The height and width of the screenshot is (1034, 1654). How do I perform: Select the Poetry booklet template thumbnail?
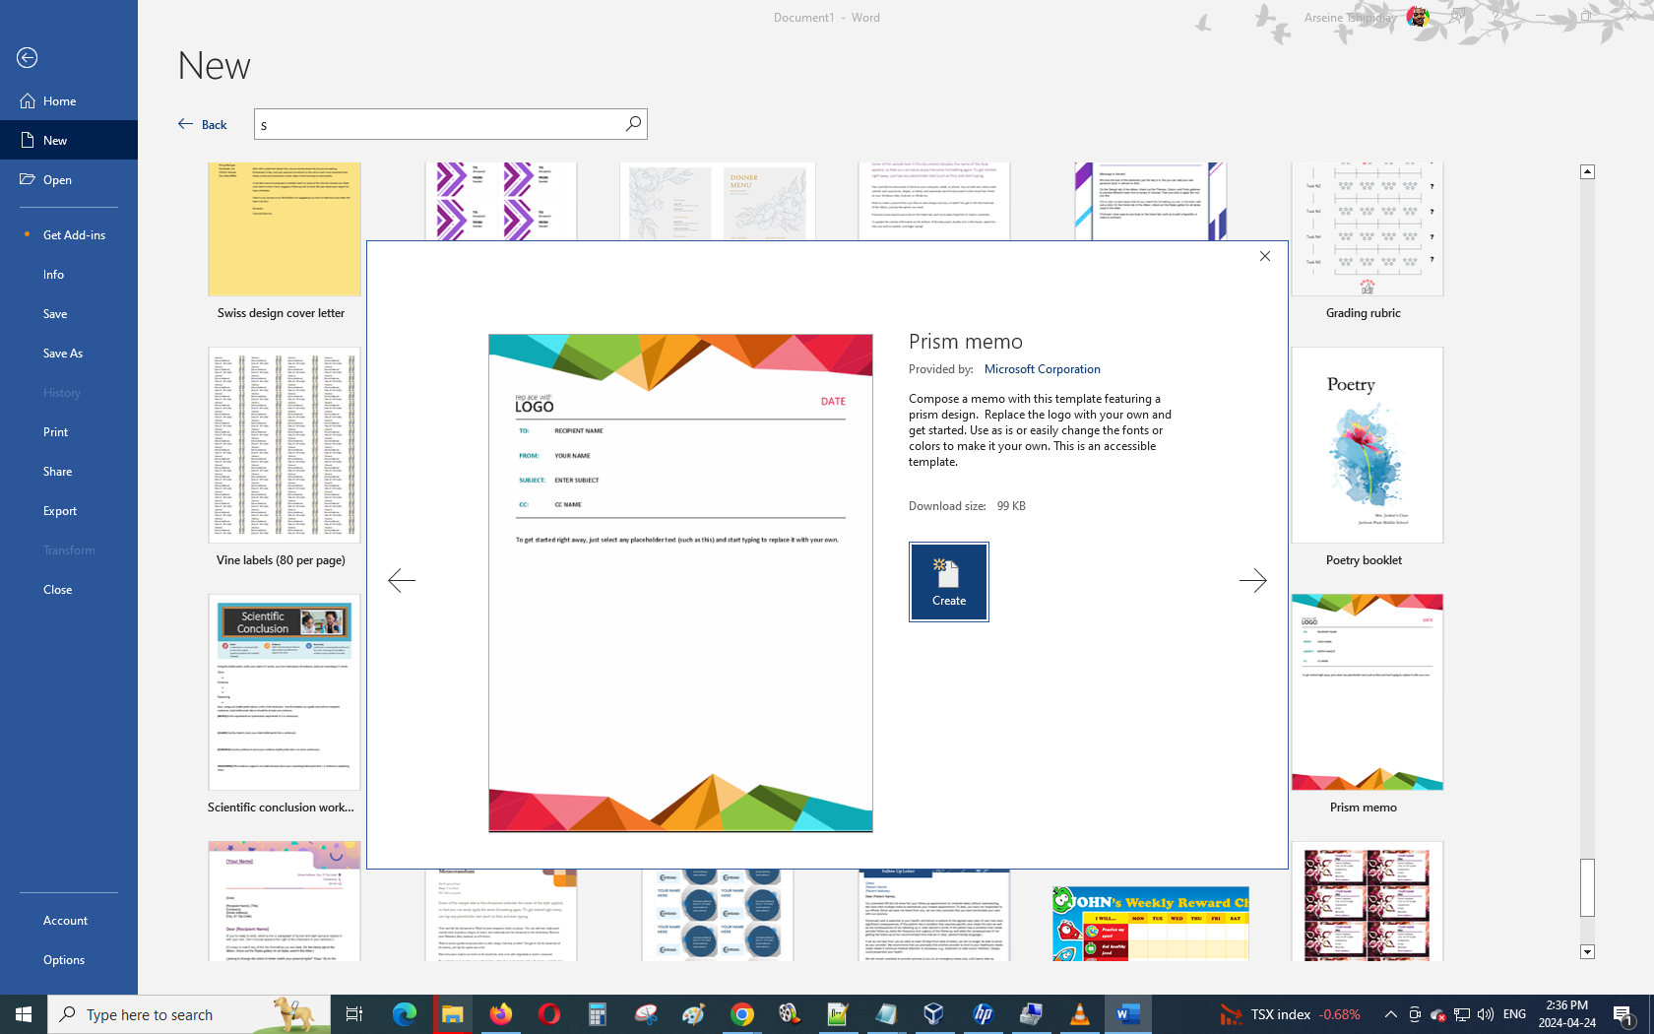(x=1367, y=446)
